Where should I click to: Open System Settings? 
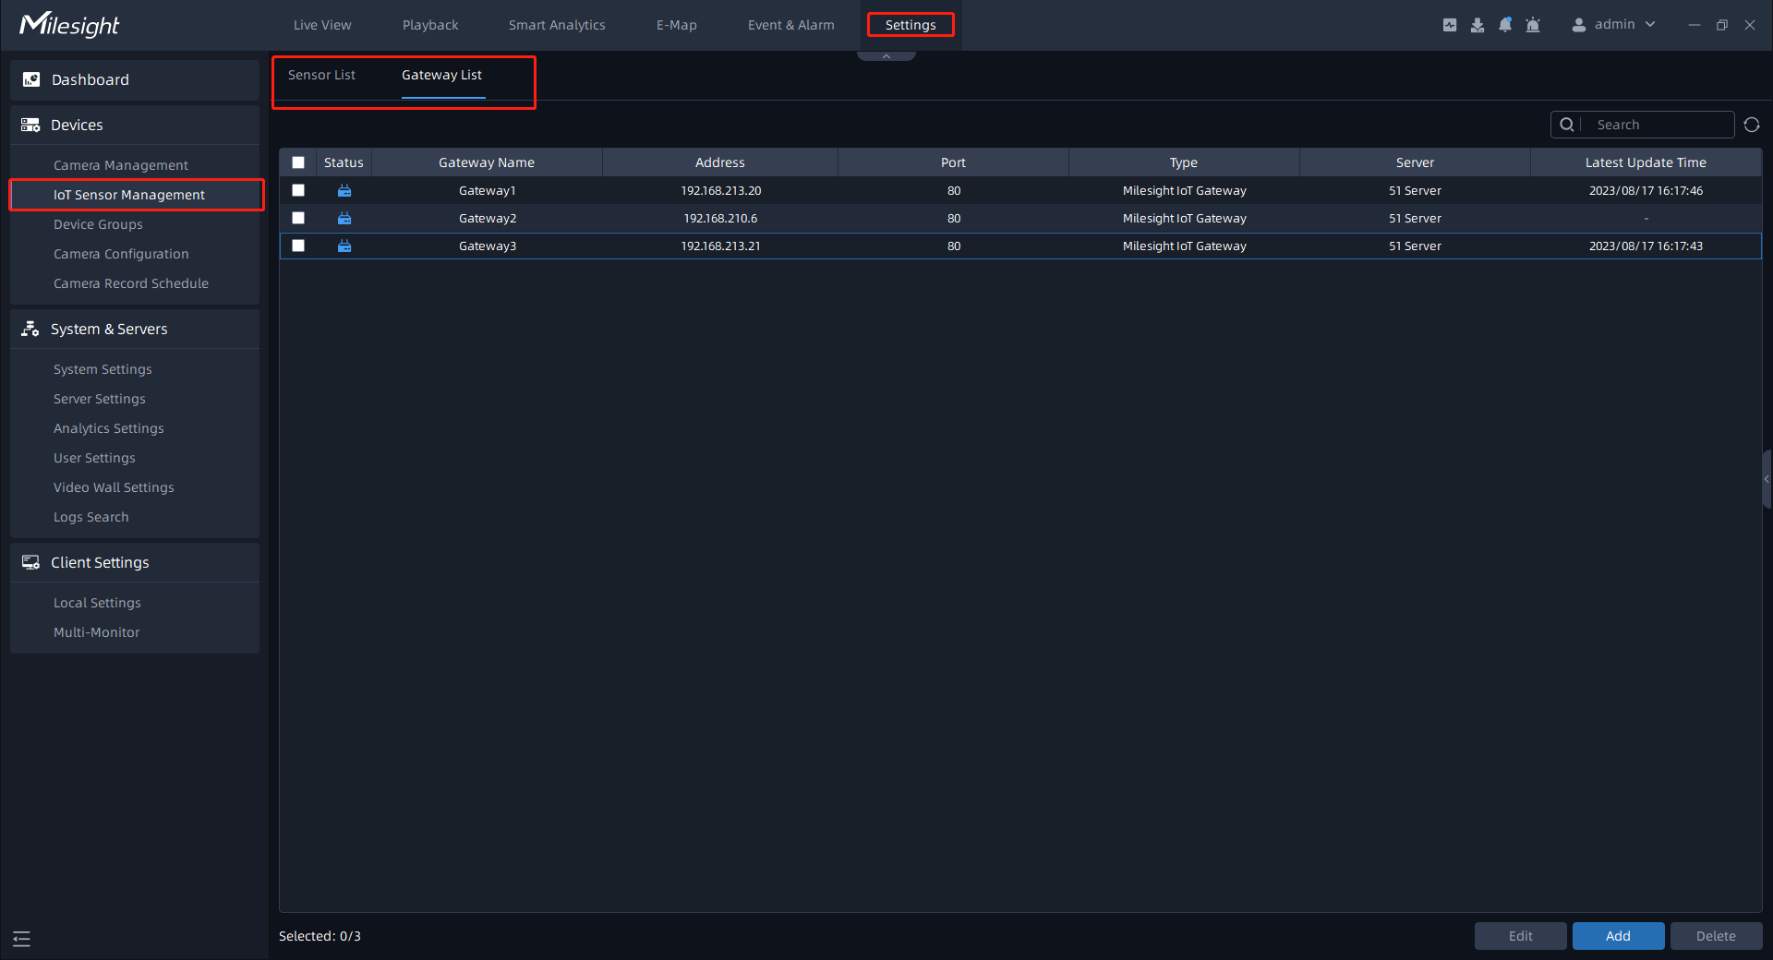[x=103, y=369]
